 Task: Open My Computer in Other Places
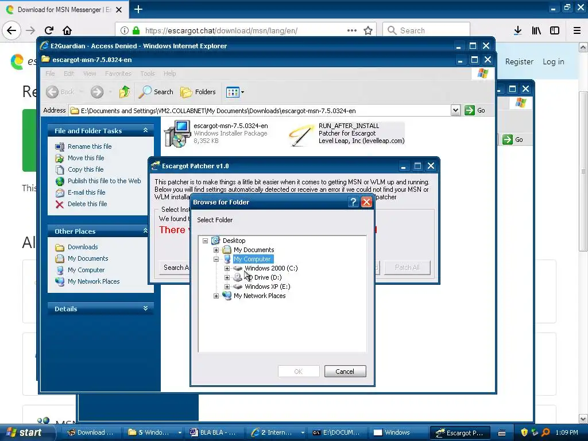point(86,270)
